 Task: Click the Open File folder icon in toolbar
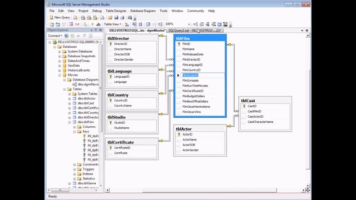(x=110, y=17)
